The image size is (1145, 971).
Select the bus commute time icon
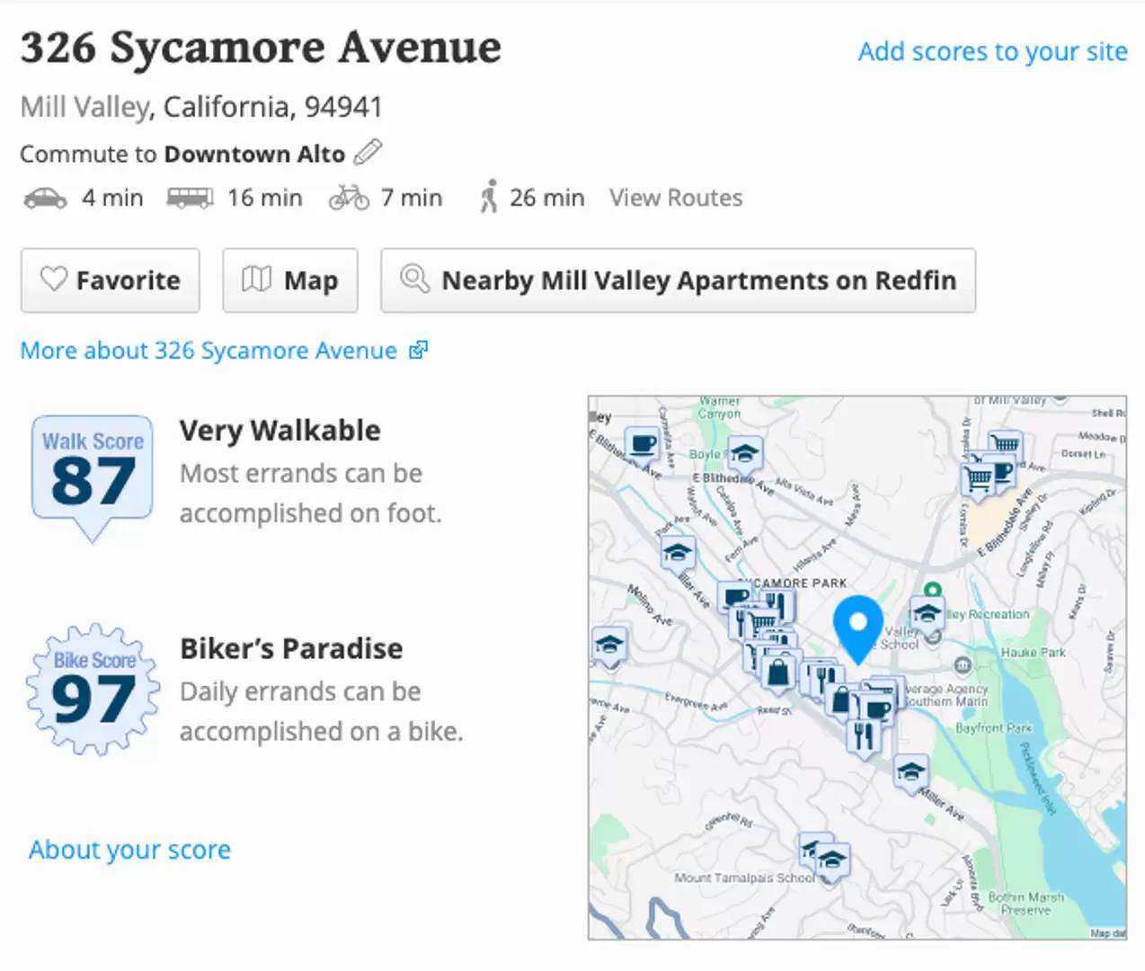191,198
